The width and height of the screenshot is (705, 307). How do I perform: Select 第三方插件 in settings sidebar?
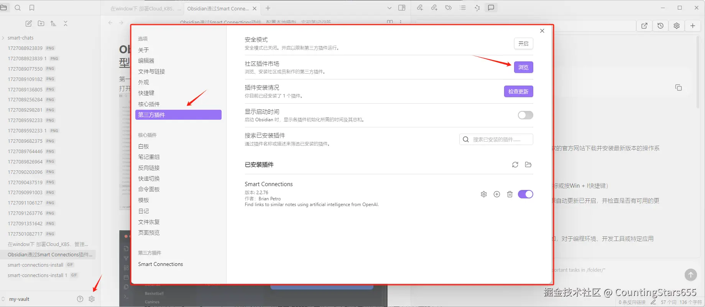pos(178,115)
